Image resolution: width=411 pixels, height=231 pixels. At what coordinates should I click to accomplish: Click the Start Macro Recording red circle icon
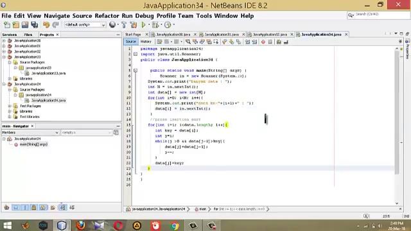(x=263, y=42)
